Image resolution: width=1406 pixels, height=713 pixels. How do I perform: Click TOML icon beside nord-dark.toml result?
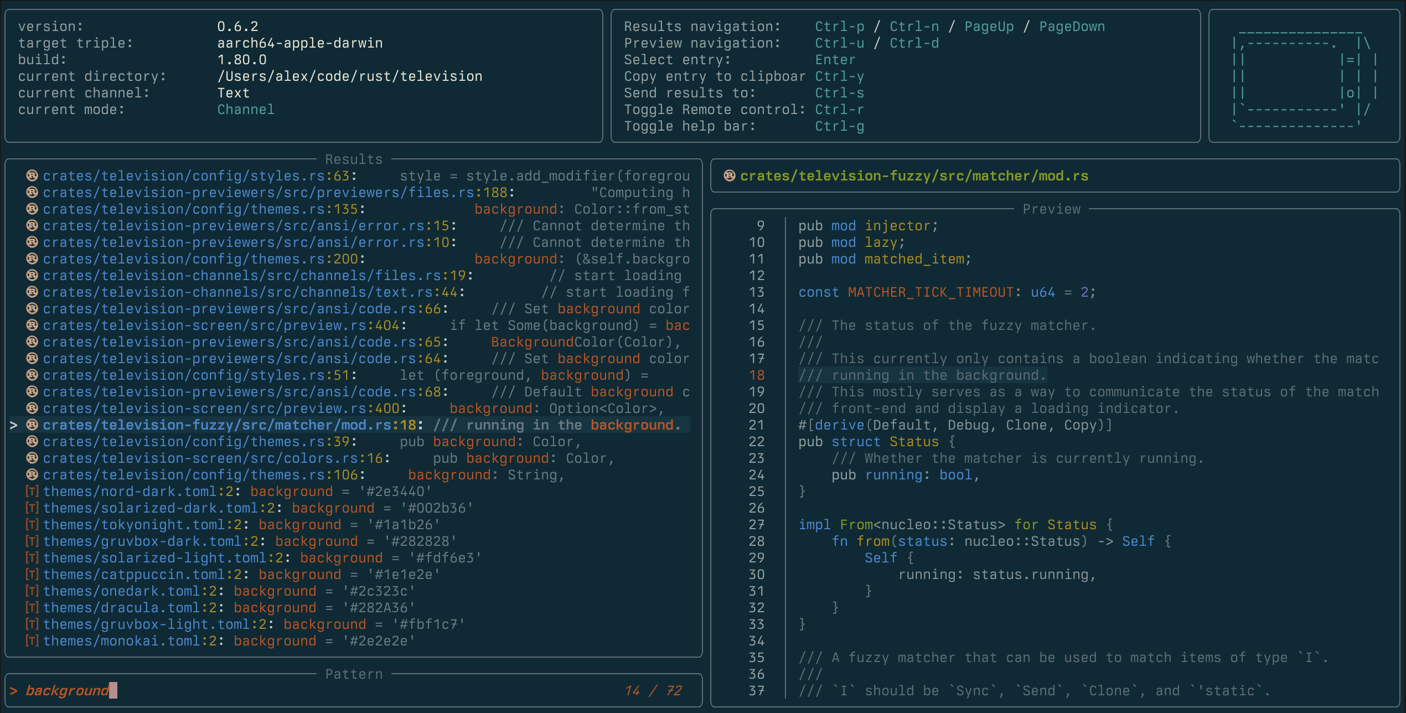tap(32, 492)
